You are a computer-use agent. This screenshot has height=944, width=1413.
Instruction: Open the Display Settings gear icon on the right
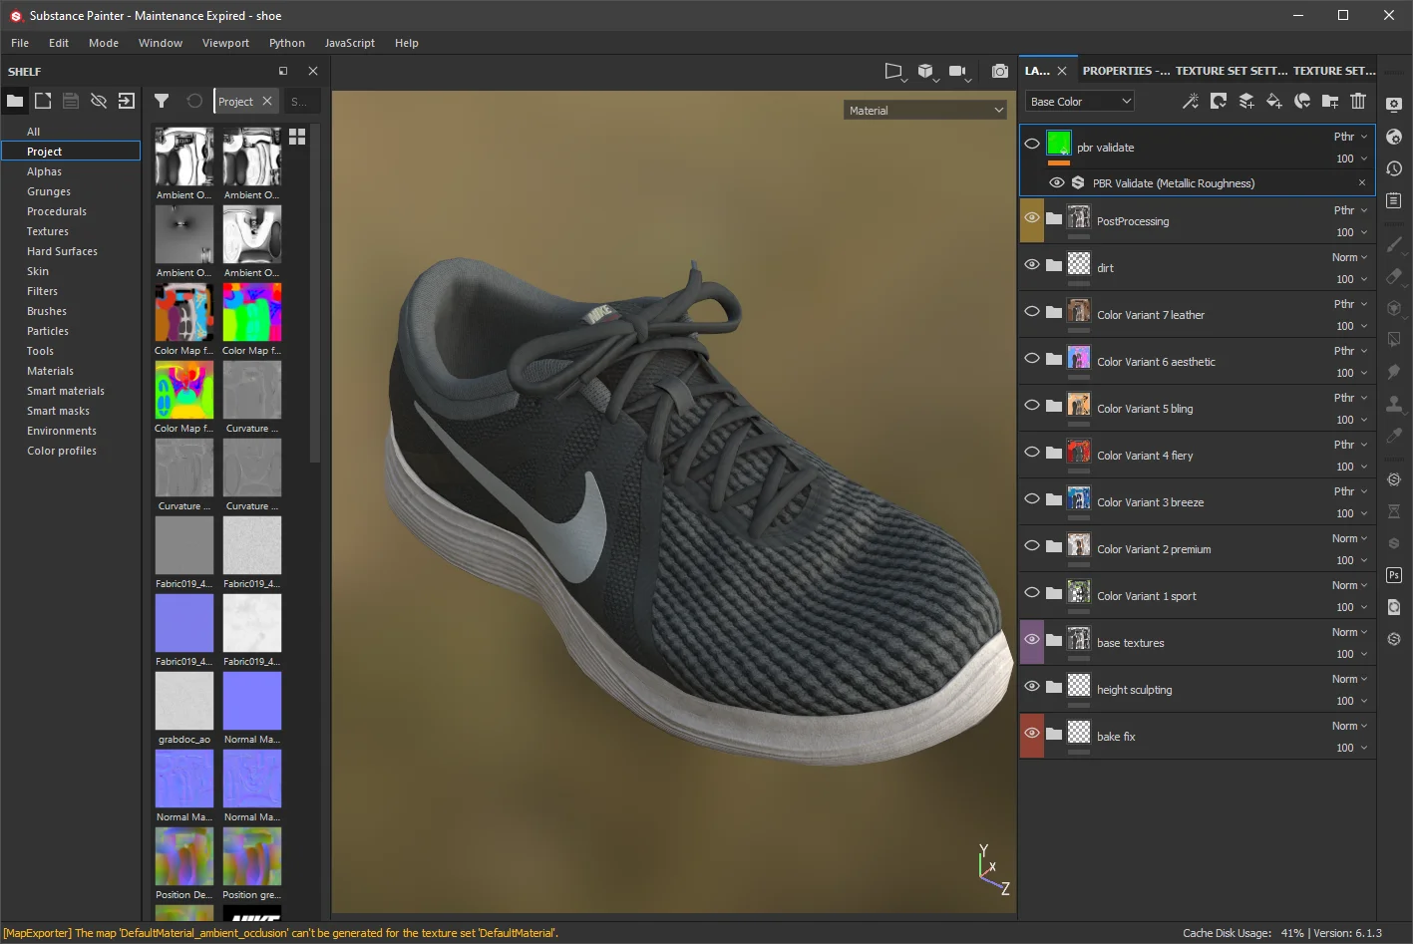(x=1393, y=103)
